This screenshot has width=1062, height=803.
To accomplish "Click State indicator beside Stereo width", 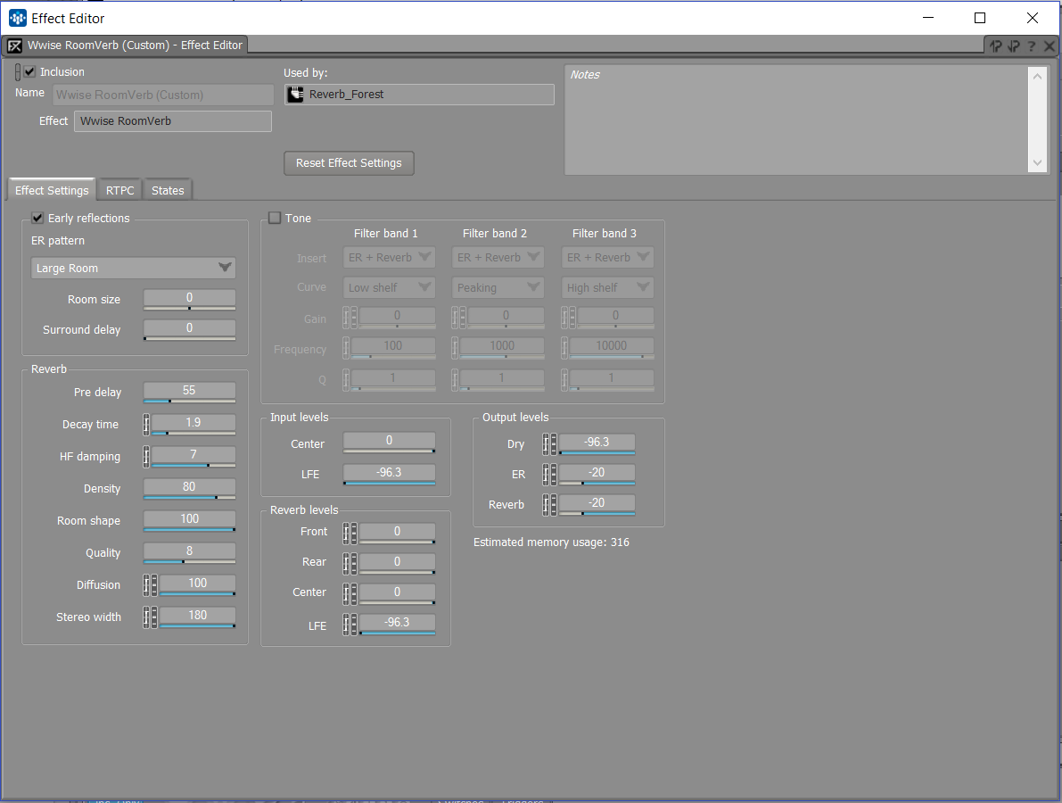I will (153, 617).
